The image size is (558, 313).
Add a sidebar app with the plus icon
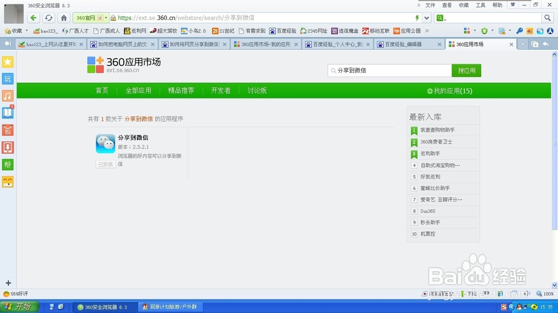pos(8,283)
